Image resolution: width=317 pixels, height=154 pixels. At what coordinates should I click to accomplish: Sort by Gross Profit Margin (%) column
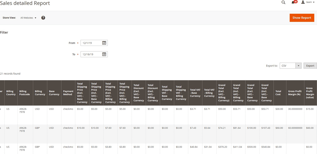pyautogui.click(x=295, y=93)
